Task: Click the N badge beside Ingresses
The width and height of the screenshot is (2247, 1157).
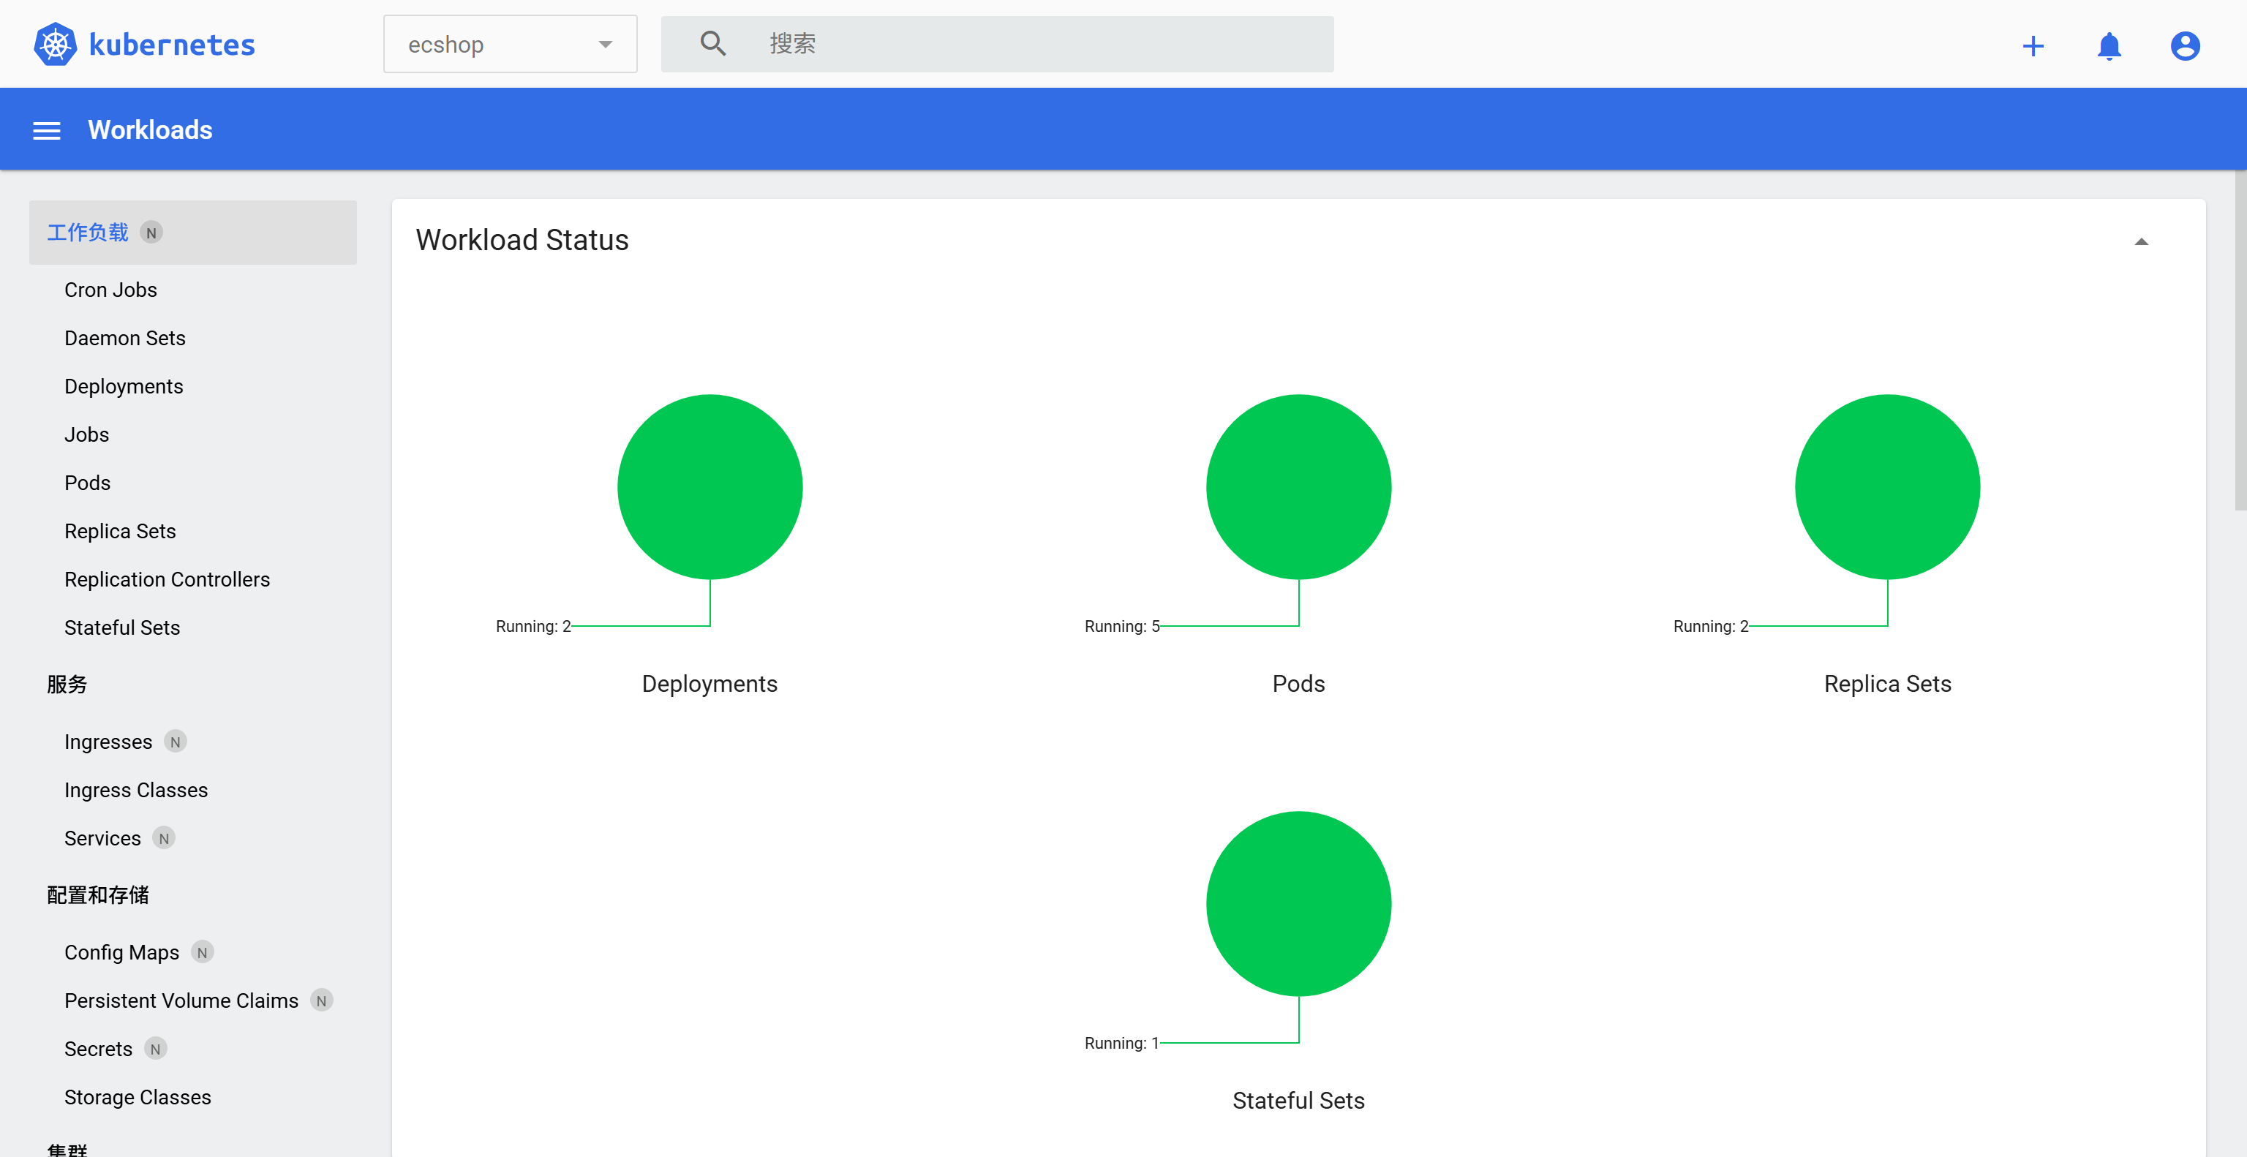Action: coord(176,742)
